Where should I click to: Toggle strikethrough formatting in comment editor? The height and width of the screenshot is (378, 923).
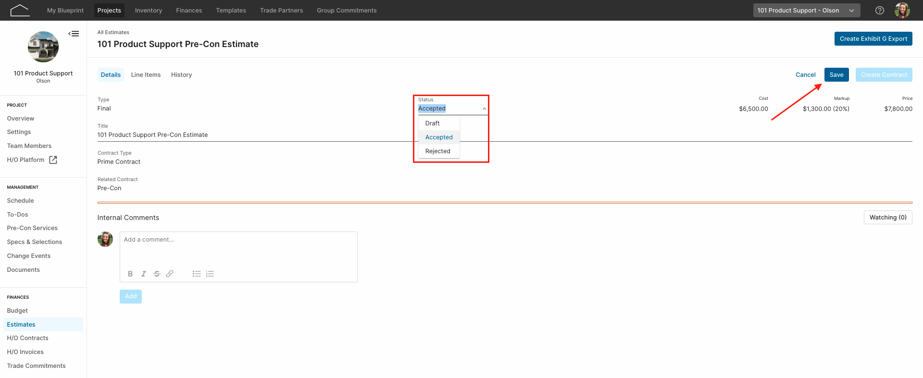click(x=157, y=274)
